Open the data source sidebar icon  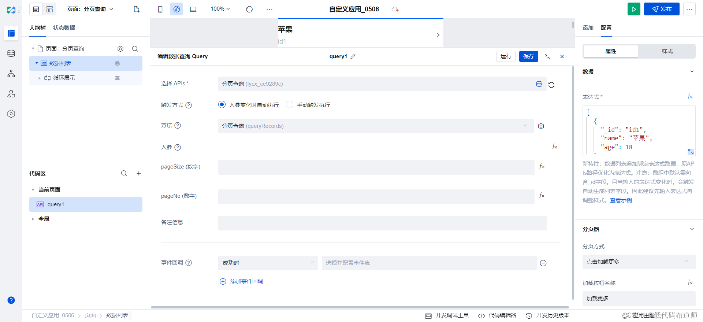pos(11,53)
